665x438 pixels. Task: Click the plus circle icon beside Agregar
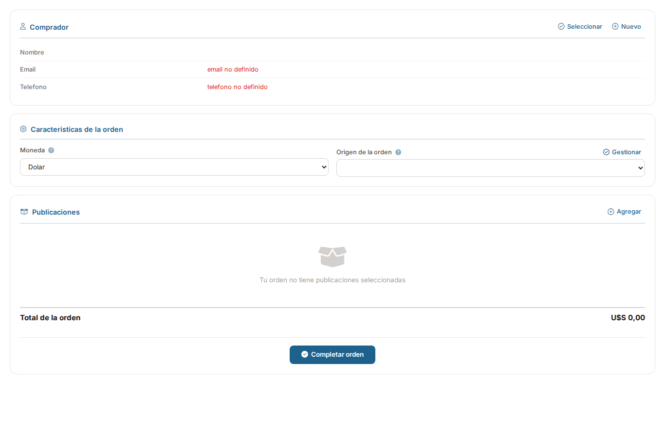(611, 212)
